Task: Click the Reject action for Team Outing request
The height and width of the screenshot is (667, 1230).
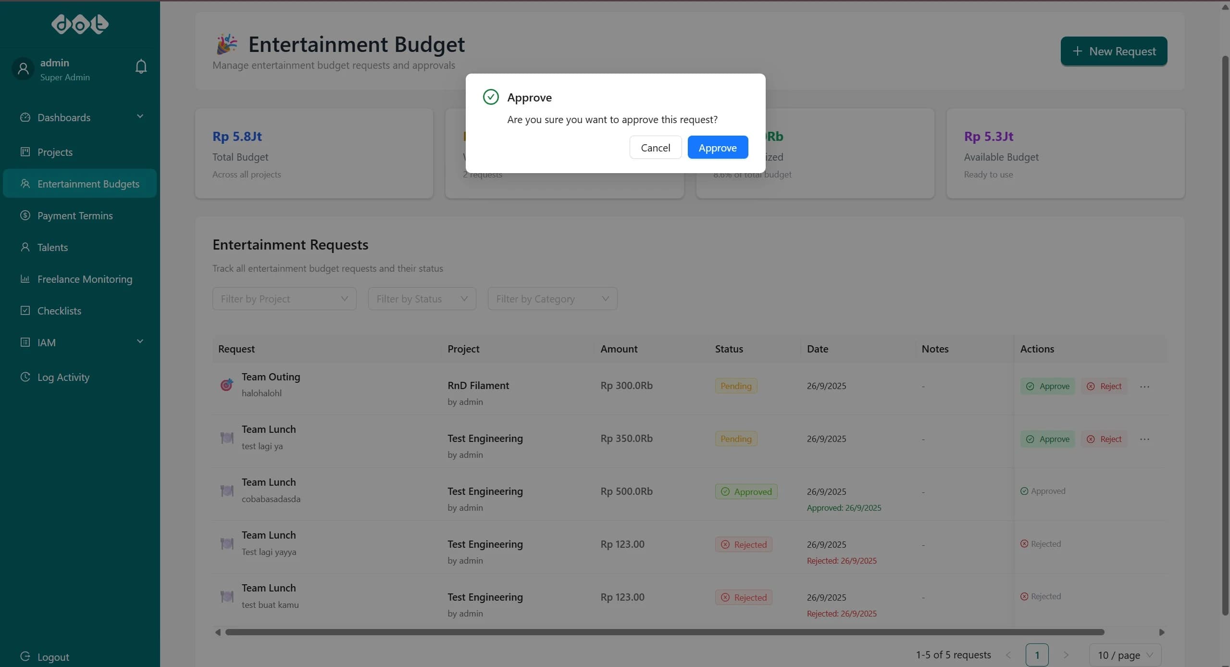Action: [x=1104, y=386]
